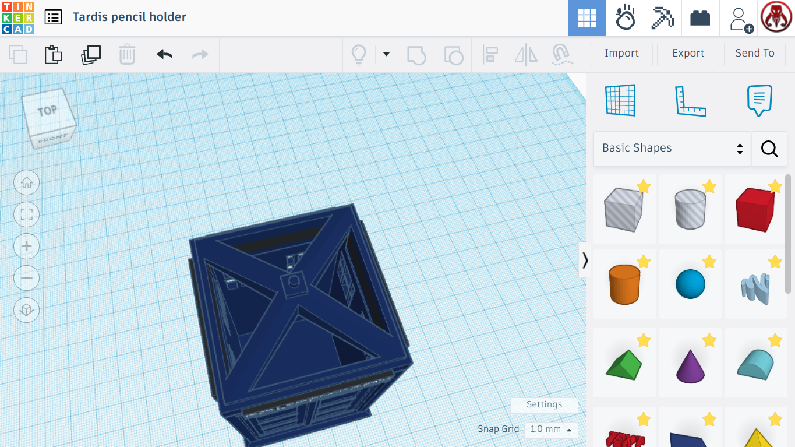Viewport: 795px width, 447px height.
Task: Switch to orthographic view cube icon
Action: [x=26, y=310]
